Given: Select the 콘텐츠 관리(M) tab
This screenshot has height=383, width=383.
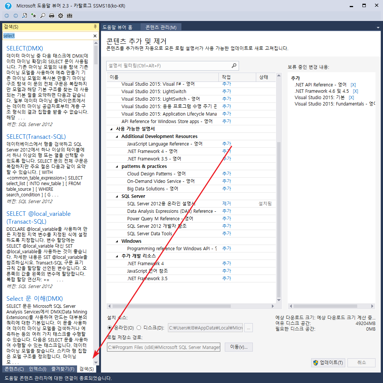Looking at the screenshot, I should pos(161,27).
